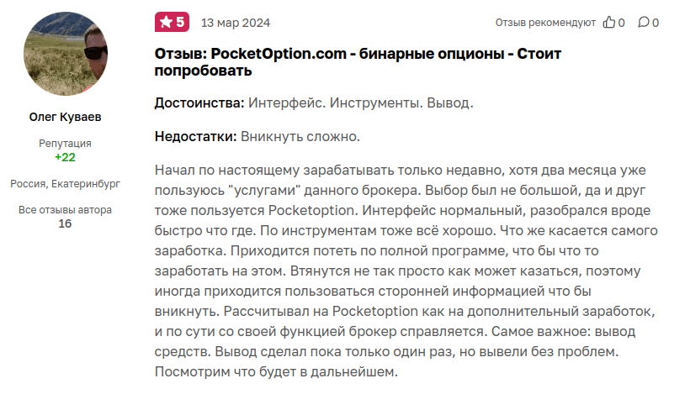Click the Недостатки heading
Screen dimensions: 685x410
(x=196, y=136)
